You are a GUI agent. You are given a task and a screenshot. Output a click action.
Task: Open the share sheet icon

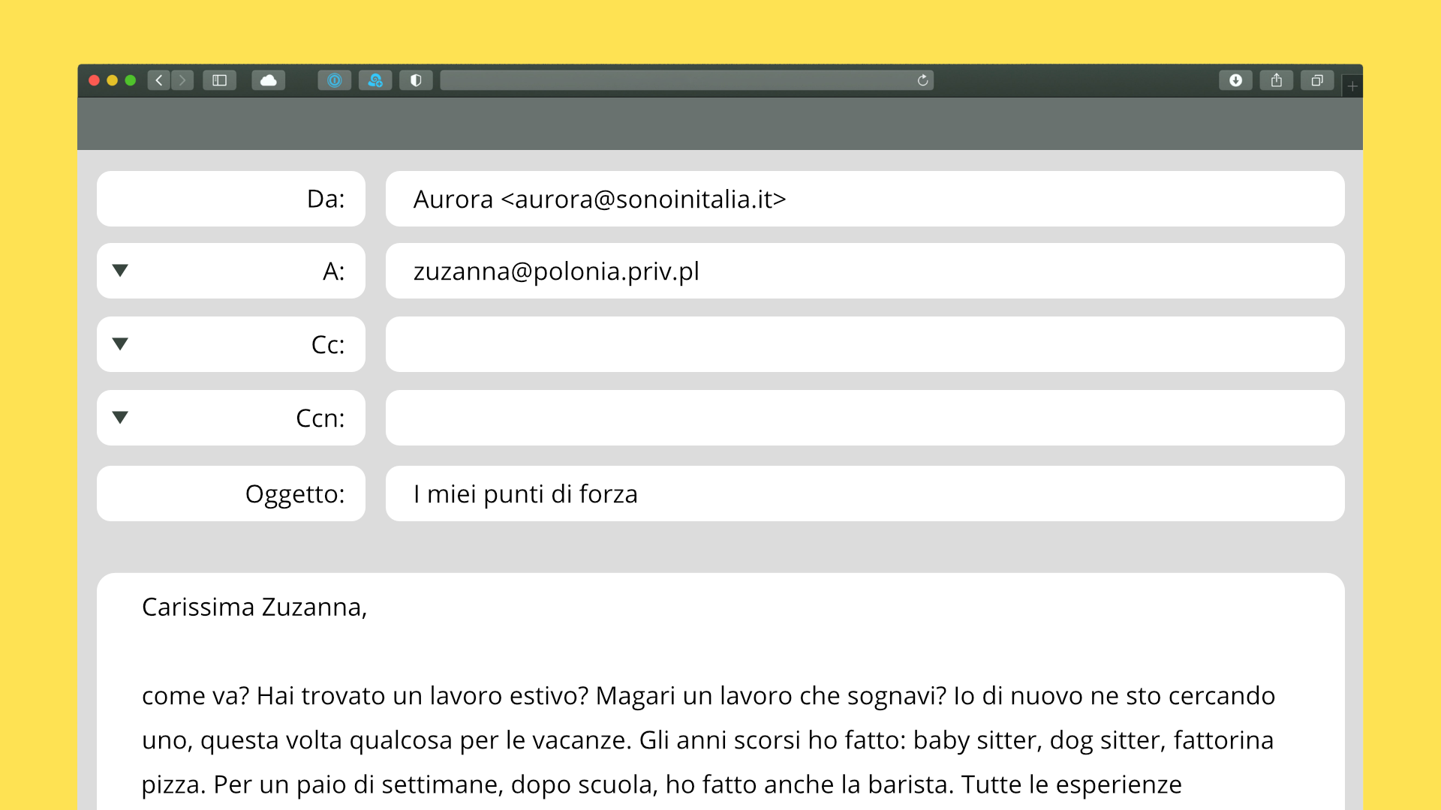point(1276,80)
